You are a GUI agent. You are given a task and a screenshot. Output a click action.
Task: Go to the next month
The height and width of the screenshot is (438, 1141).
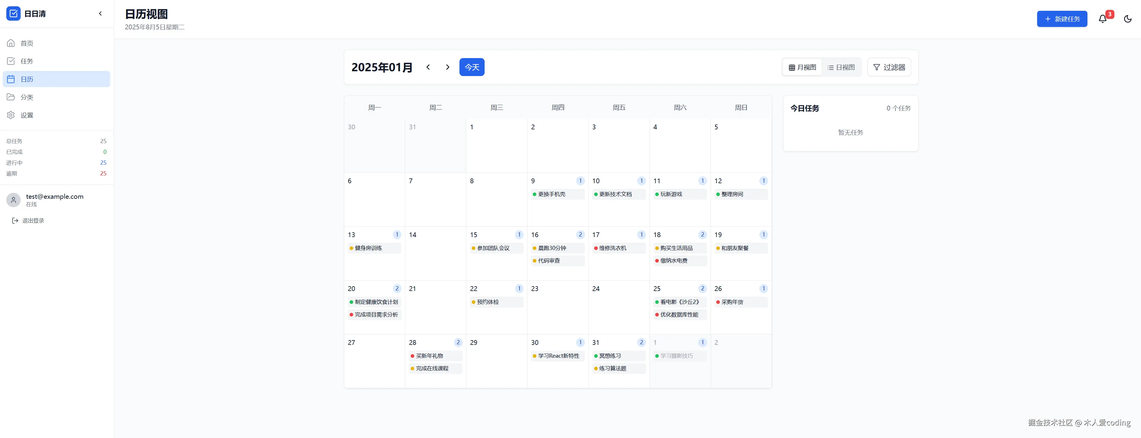(x=447, y=67)
